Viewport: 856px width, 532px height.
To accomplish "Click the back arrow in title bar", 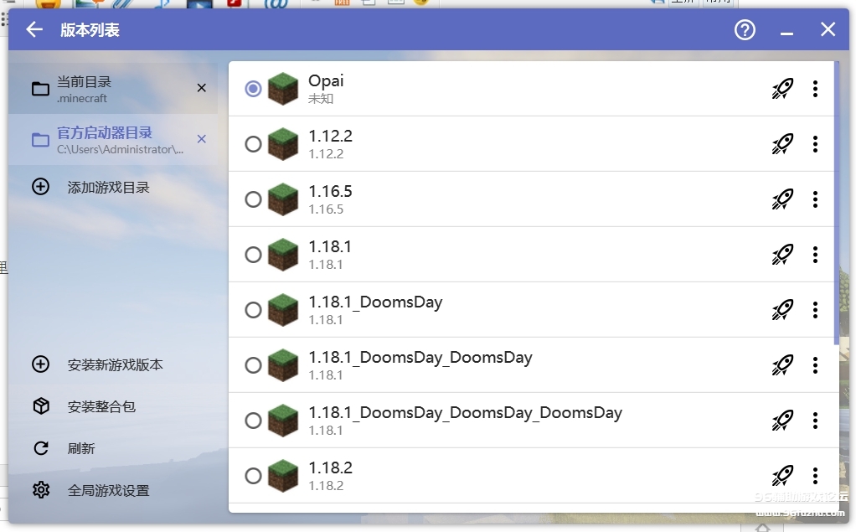I will pos(34,30).
